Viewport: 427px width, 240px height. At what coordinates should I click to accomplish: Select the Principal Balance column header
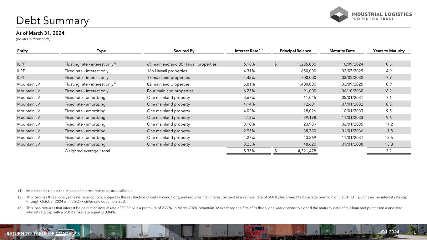click(295, 51)
